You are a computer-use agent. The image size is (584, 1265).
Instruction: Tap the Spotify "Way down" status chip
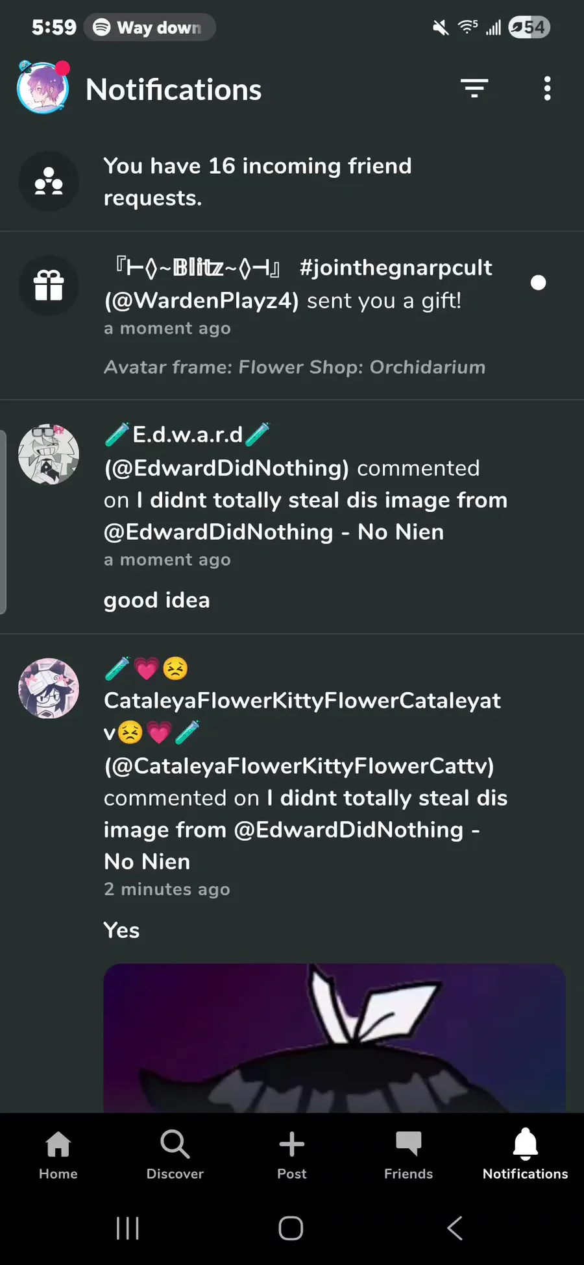click(150, 27)
